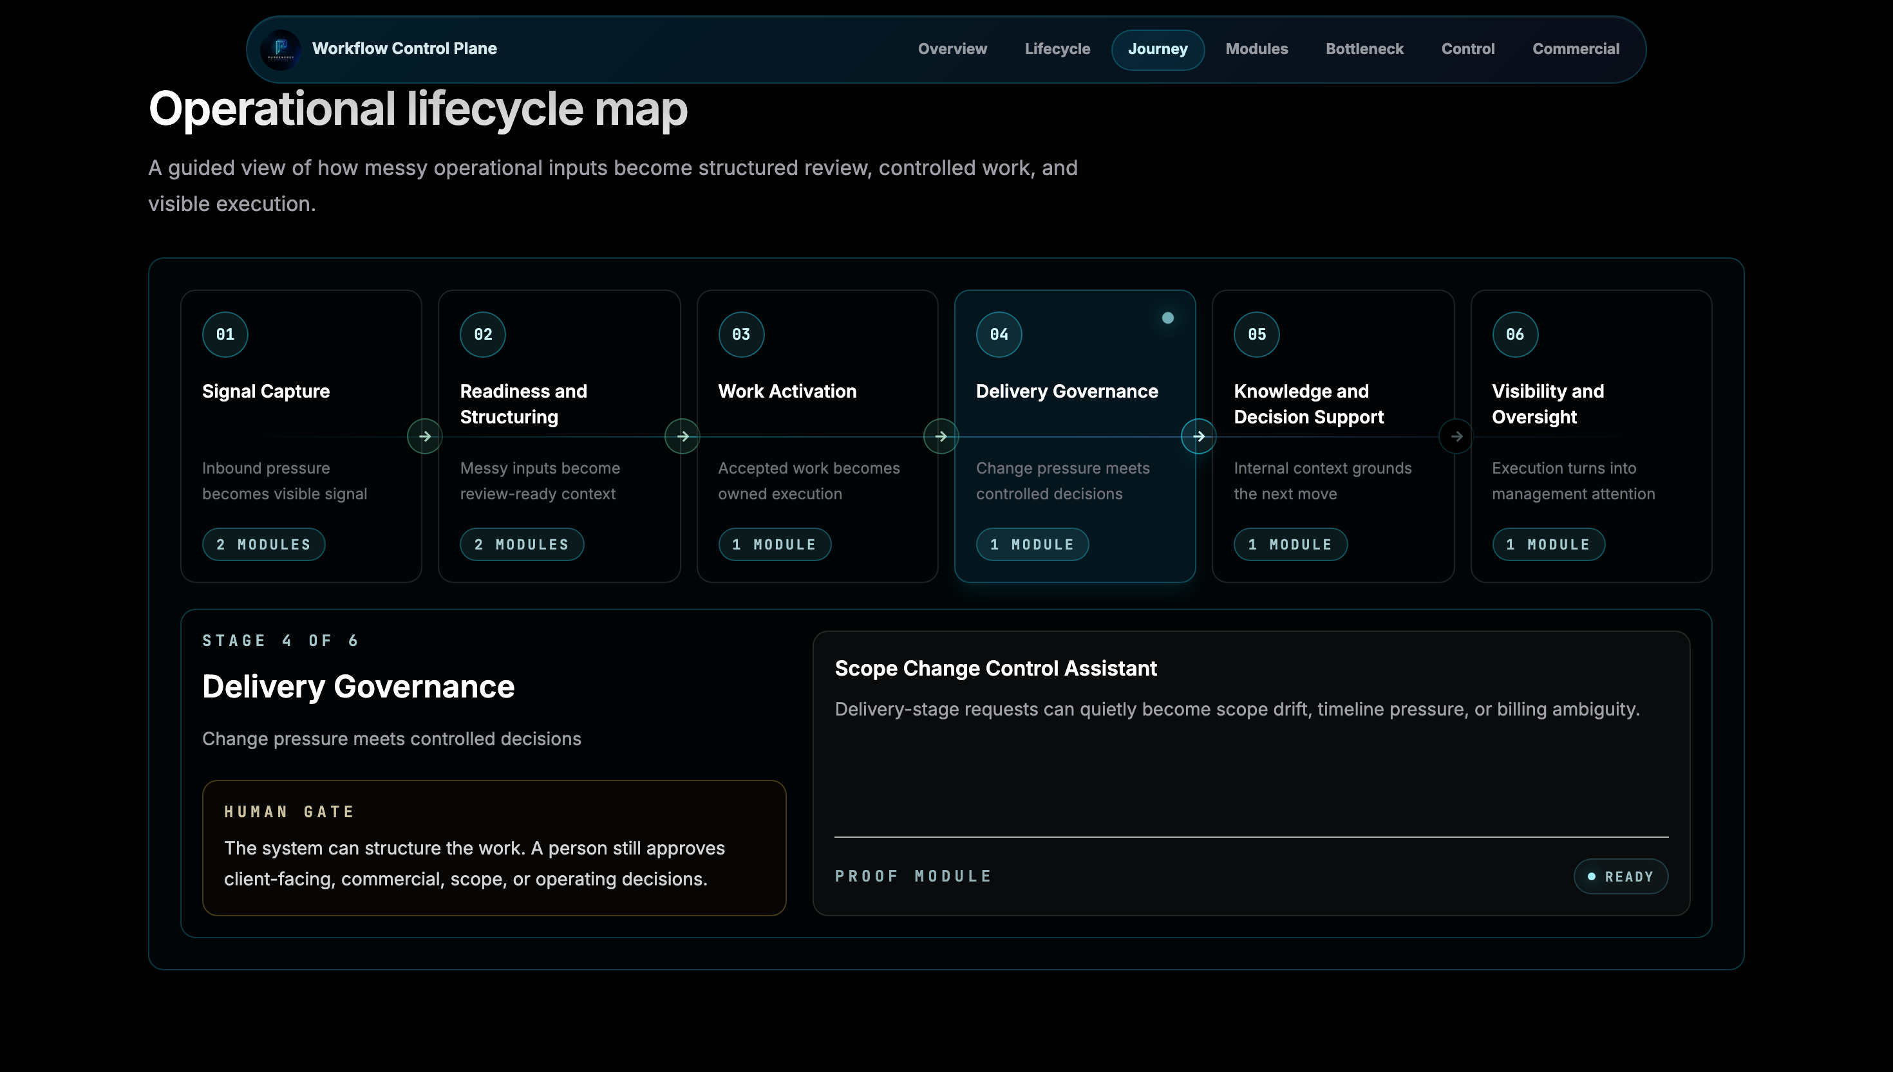This screenshot has width=1893, height=1072.
Task: Click 'Inbound pressure becomes visible signal' text
Action: 285,481
